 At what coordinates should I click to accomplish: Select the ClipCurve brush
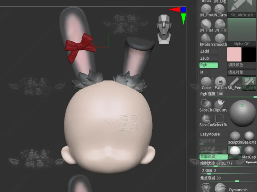click(220, 106)
